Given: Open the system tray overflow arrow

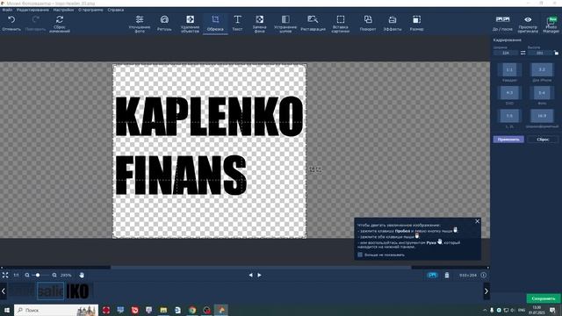Looking at the screenshot, I should click(485, 310).
